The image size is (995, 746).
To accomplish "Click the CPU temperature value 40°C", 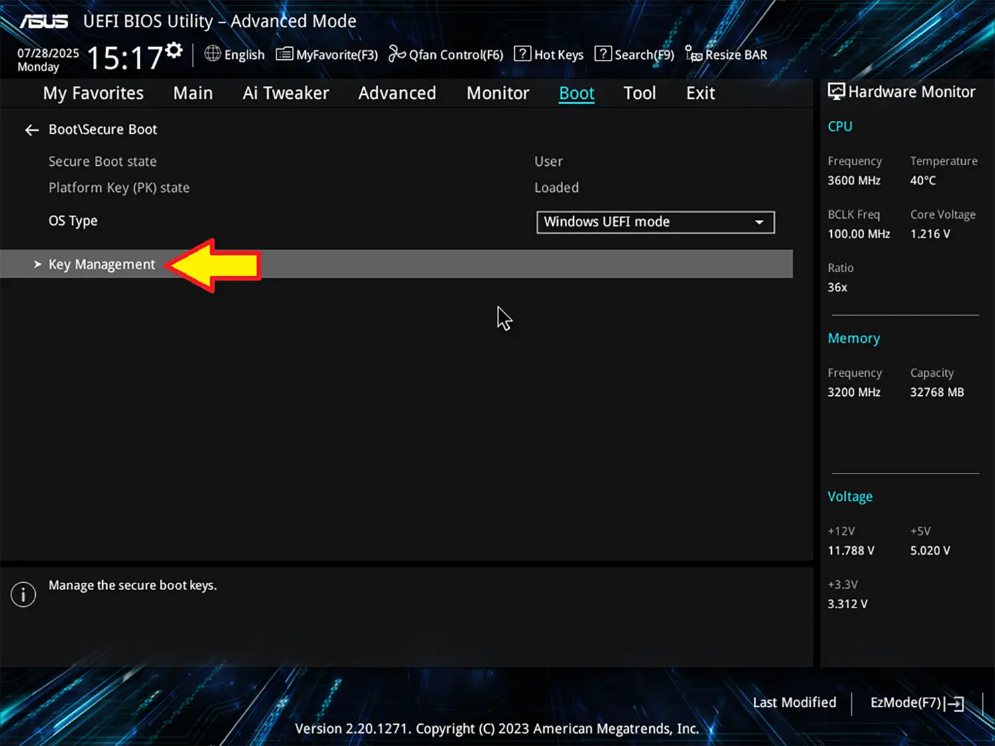I will pyautogui.click(x=923, y=180).
